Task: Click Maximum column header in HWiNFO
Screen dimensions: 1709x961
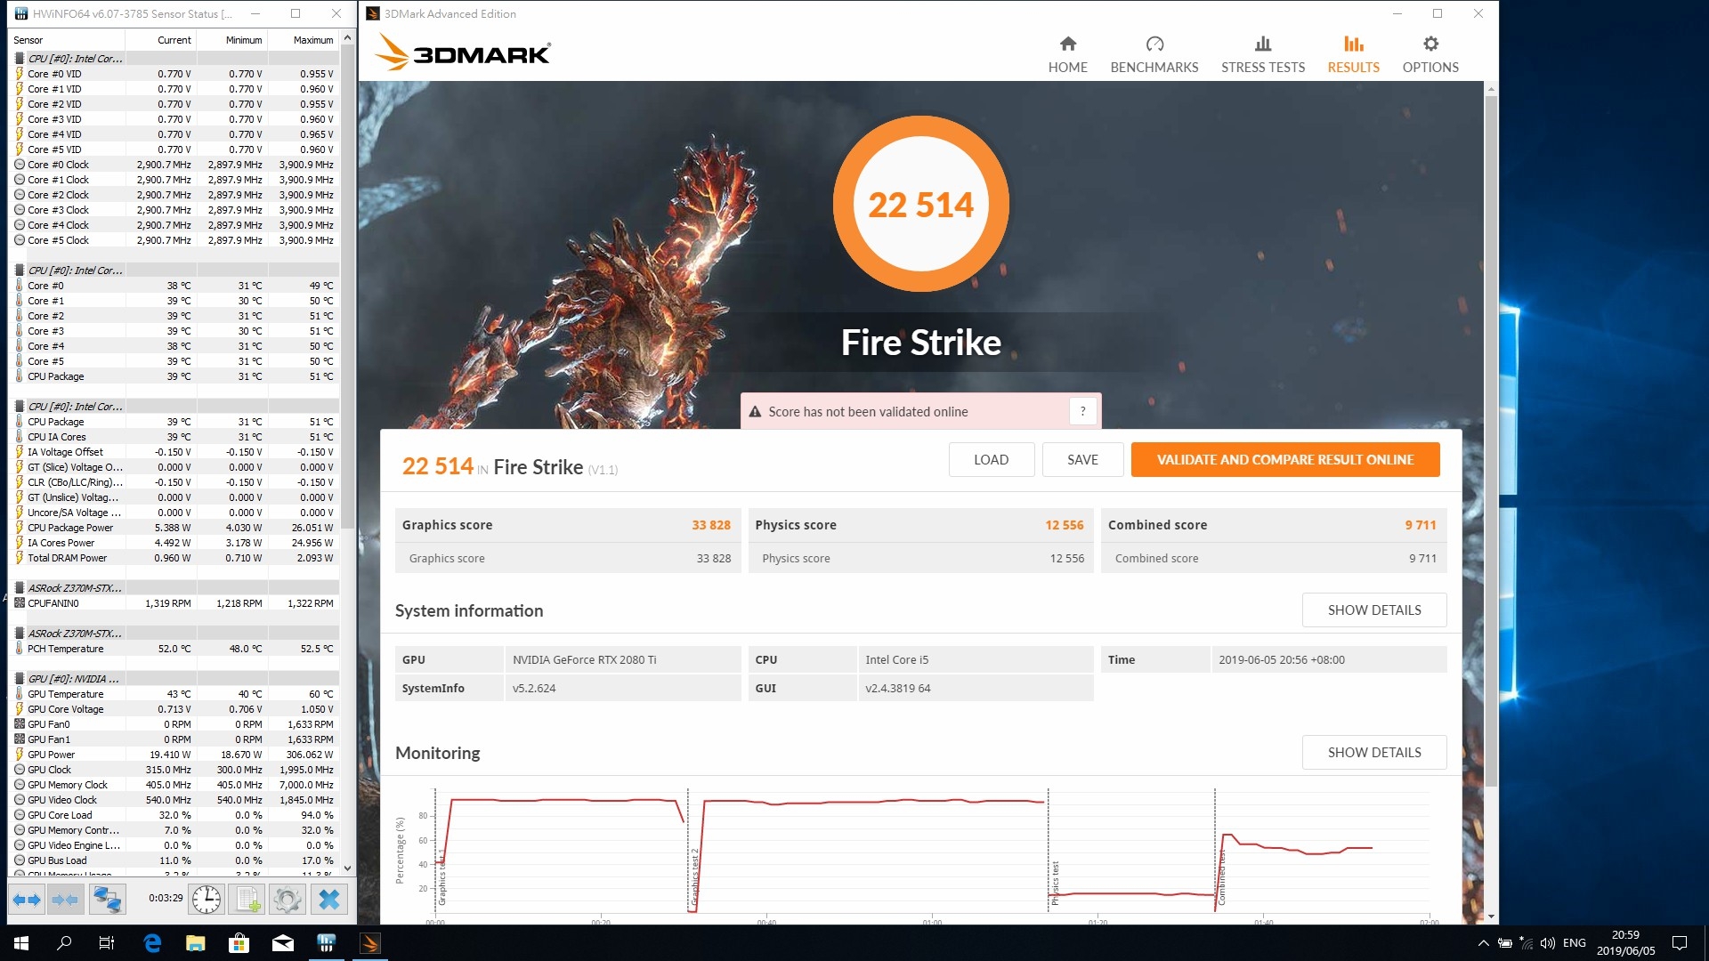Action: coord(304,40)
